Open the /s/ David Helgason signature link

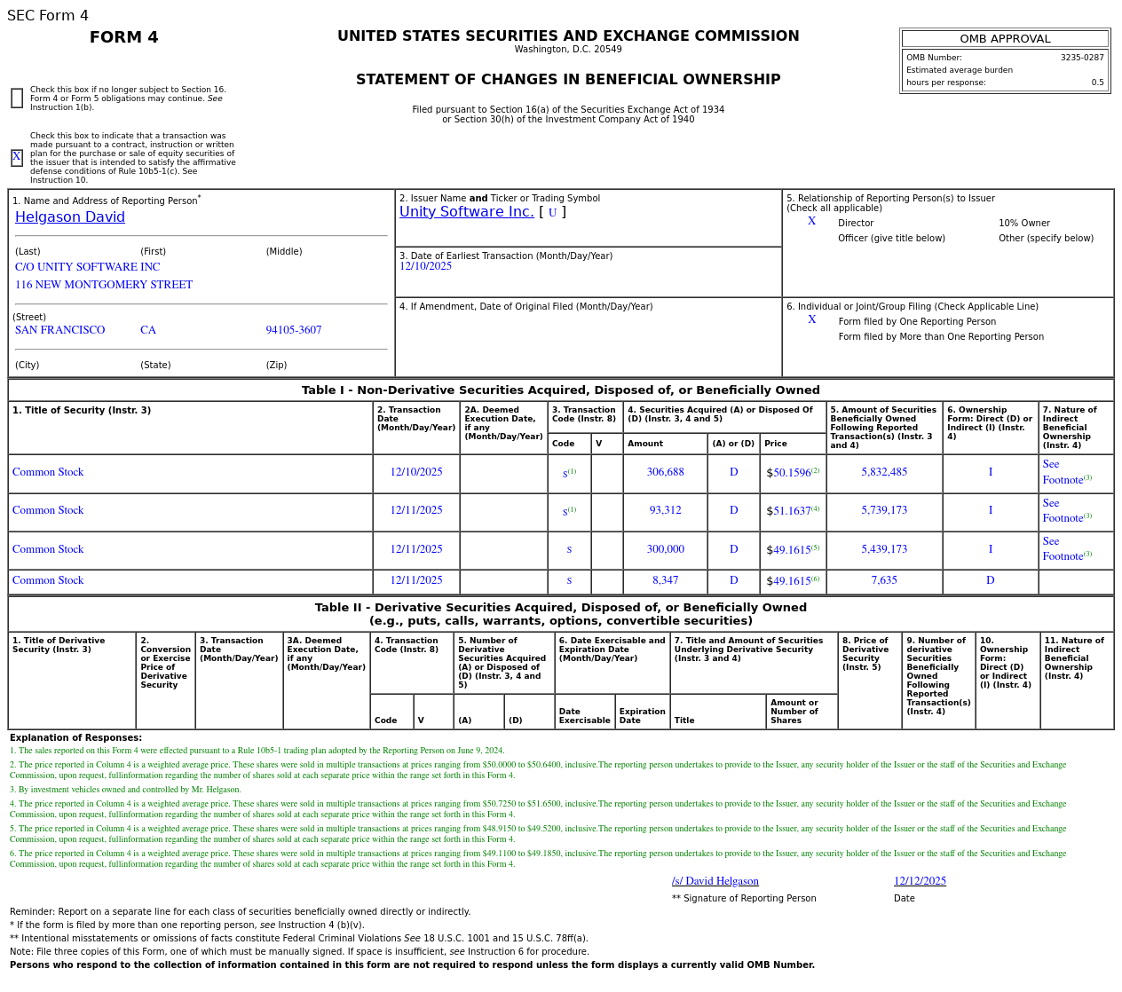point(715,881)
